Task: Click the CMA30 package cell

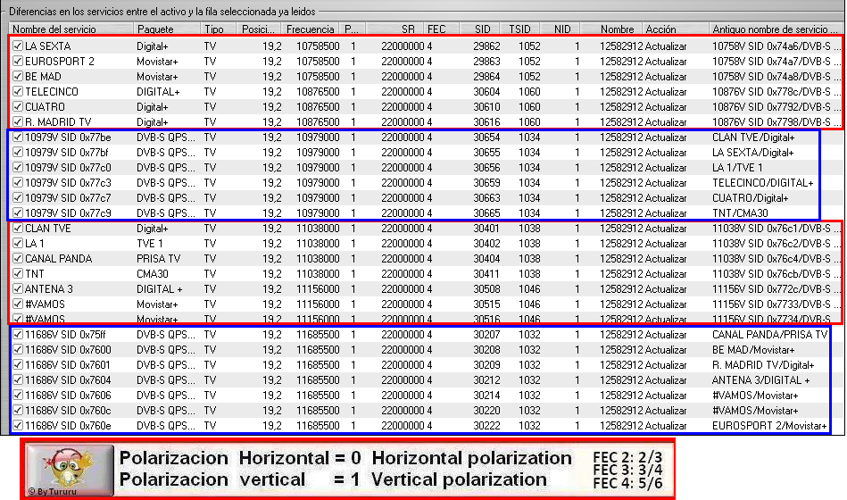Action: (x=153, y=273)
